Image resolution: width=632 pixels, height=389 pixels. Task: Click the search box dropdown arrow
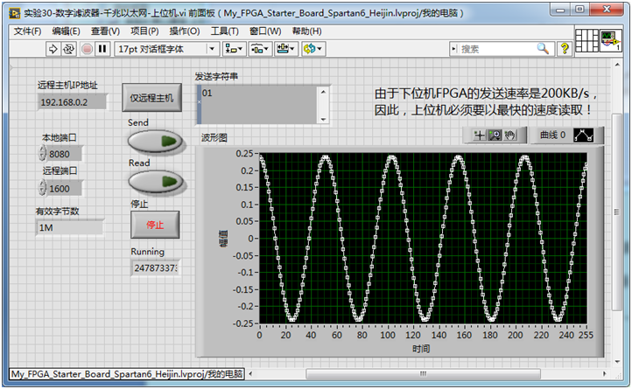click(x=453, y=49)
